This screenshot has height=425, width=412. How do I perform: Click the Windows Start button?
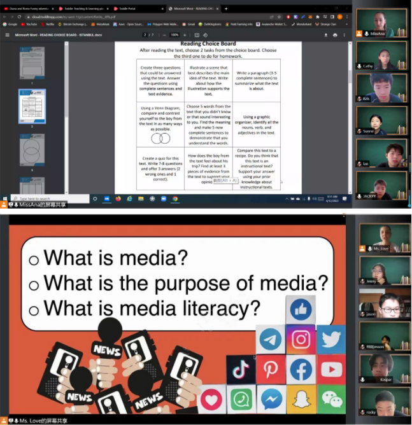pos(4,199)
